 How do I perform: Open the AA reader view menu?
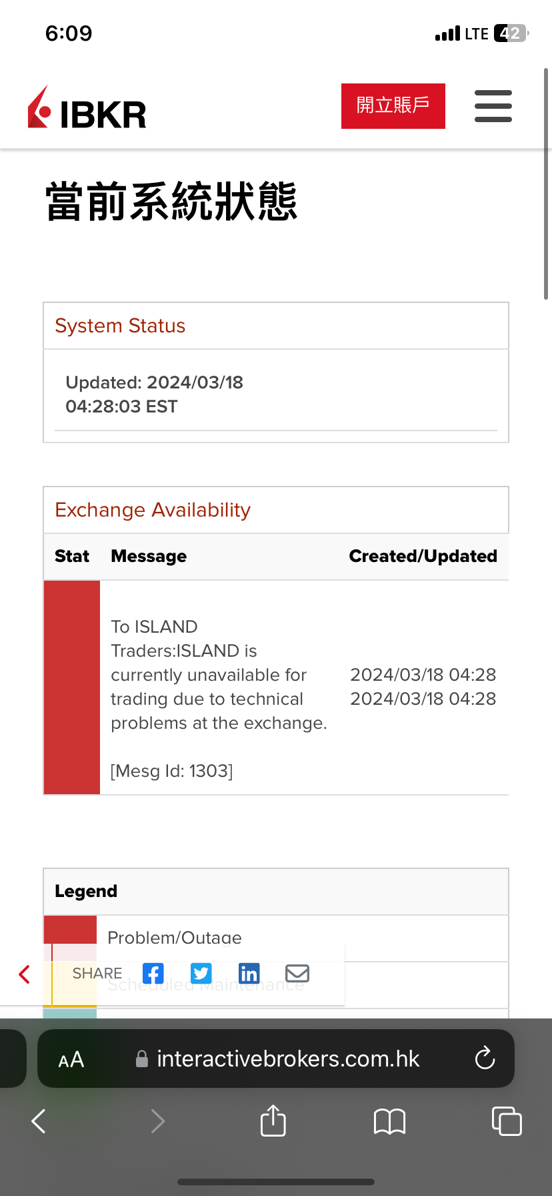71,1059
